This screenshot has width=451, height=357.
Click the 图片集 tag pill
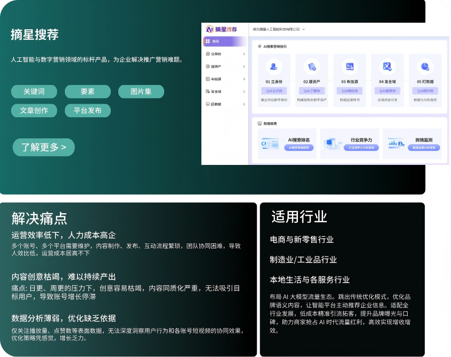pos(141,92)
